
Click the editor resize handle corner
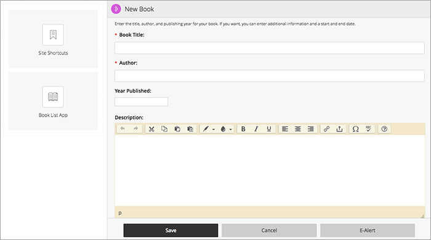point(422,216)
